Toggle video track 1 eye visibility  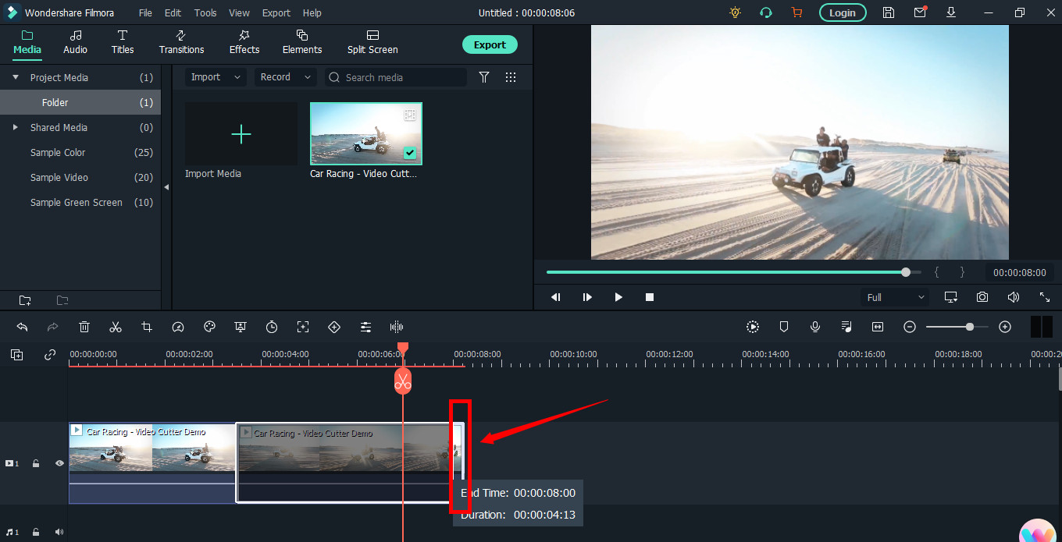click(59, 463)
